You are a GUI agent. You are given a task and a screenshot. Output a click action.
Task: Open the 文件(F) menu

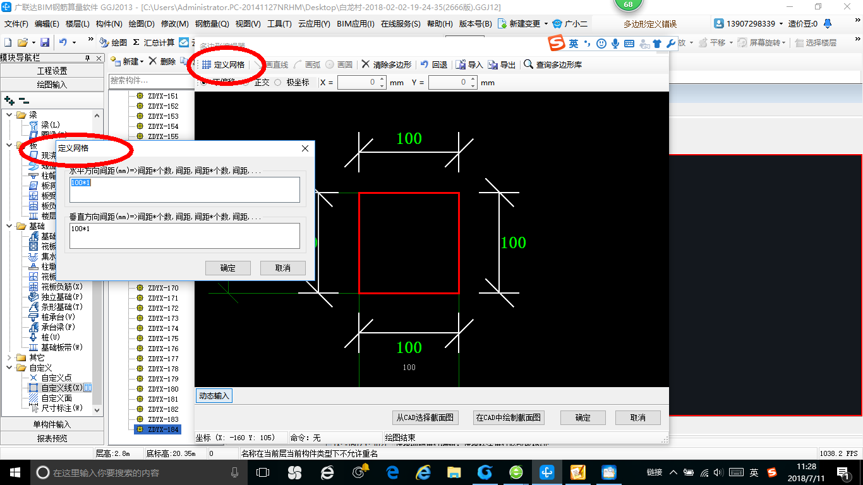[16, 24]
